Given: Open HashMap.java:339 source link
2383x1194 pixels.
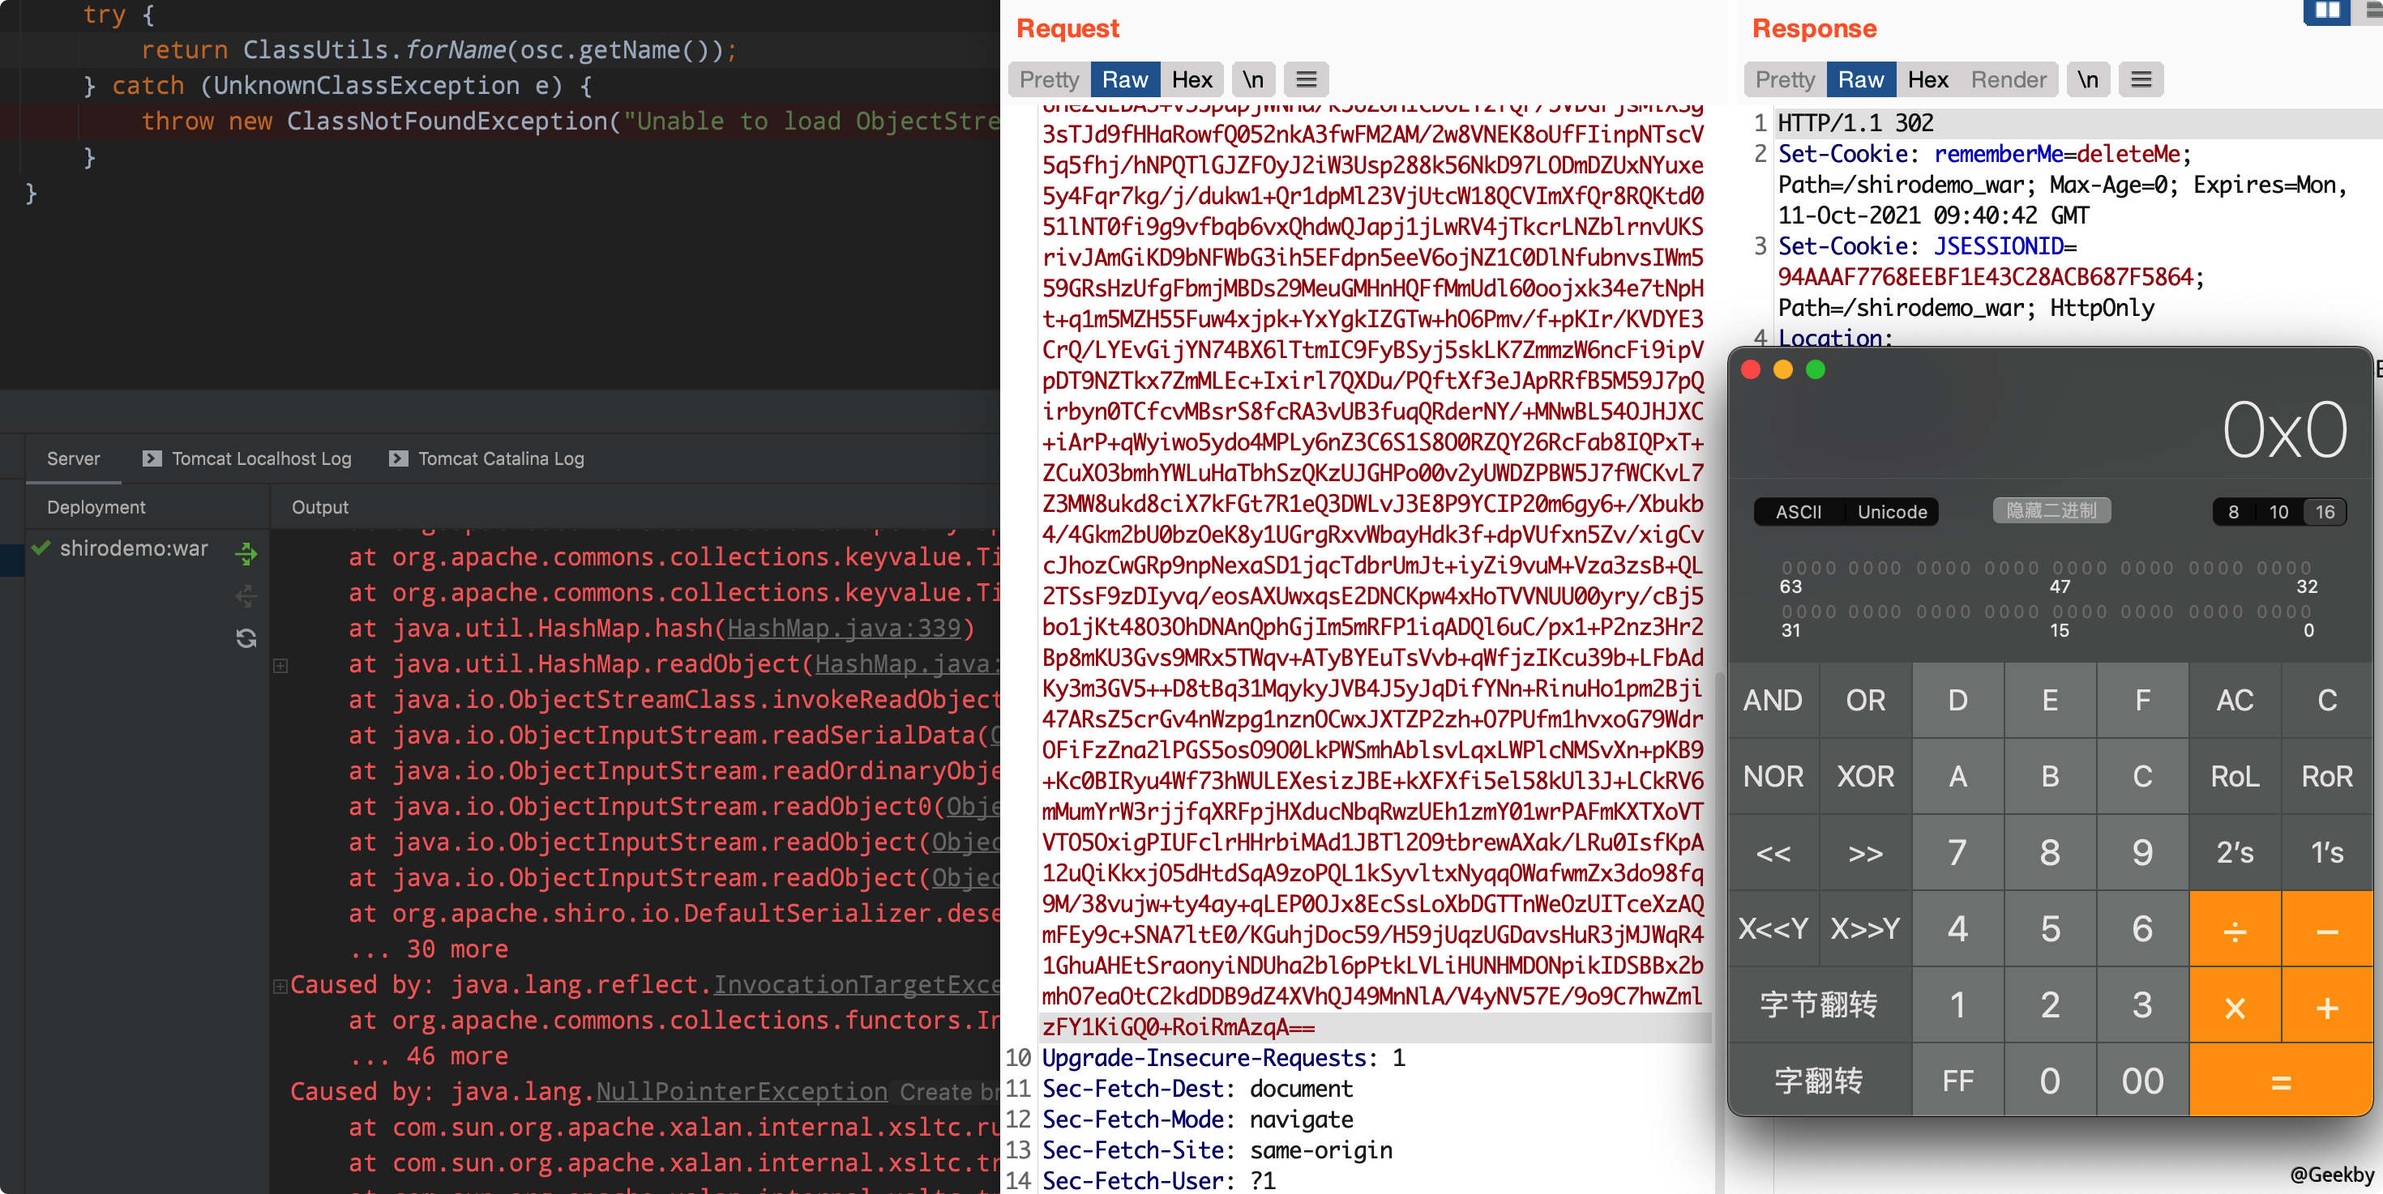Looking at the screenshot, I should point(844,629).
